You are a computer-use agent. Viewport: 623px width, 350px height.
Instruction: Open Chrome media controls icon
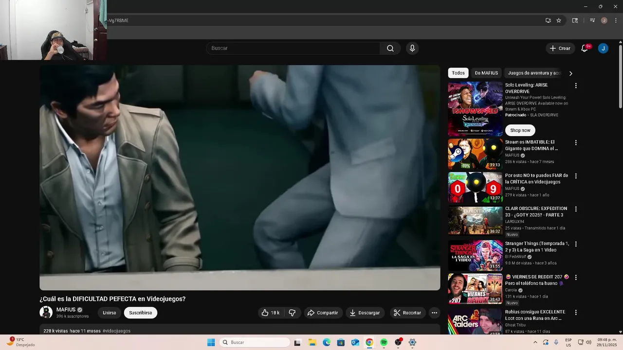pyautogui.click(x=592, y=20)
